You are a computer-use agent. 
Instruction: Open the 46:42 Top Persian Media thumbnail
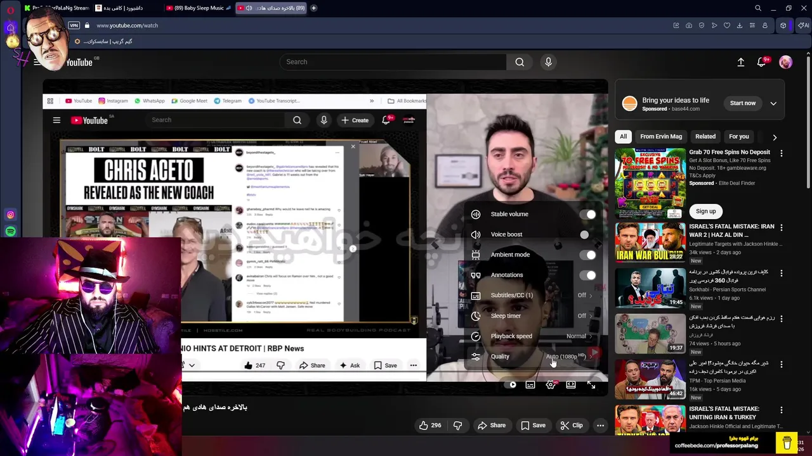click(650, 379)
